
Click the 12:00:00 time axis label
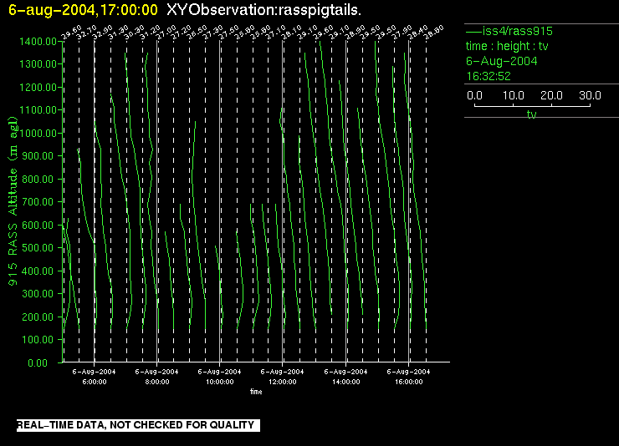[283, 381]
